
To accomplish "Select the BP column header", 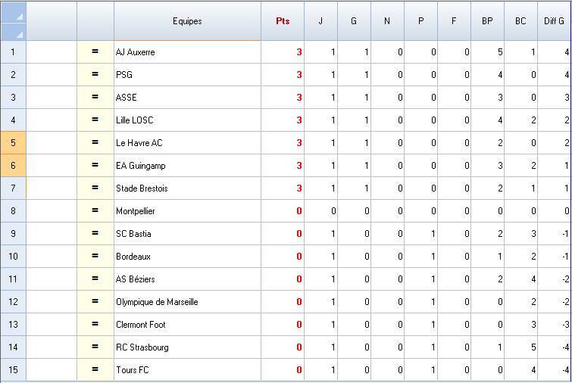I will pos(487,21).
